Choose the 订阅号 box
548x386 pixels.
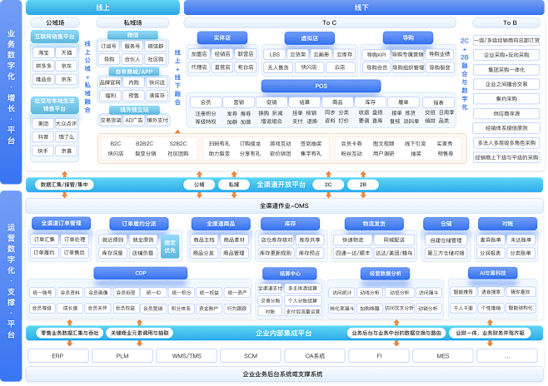click(109, 46)
